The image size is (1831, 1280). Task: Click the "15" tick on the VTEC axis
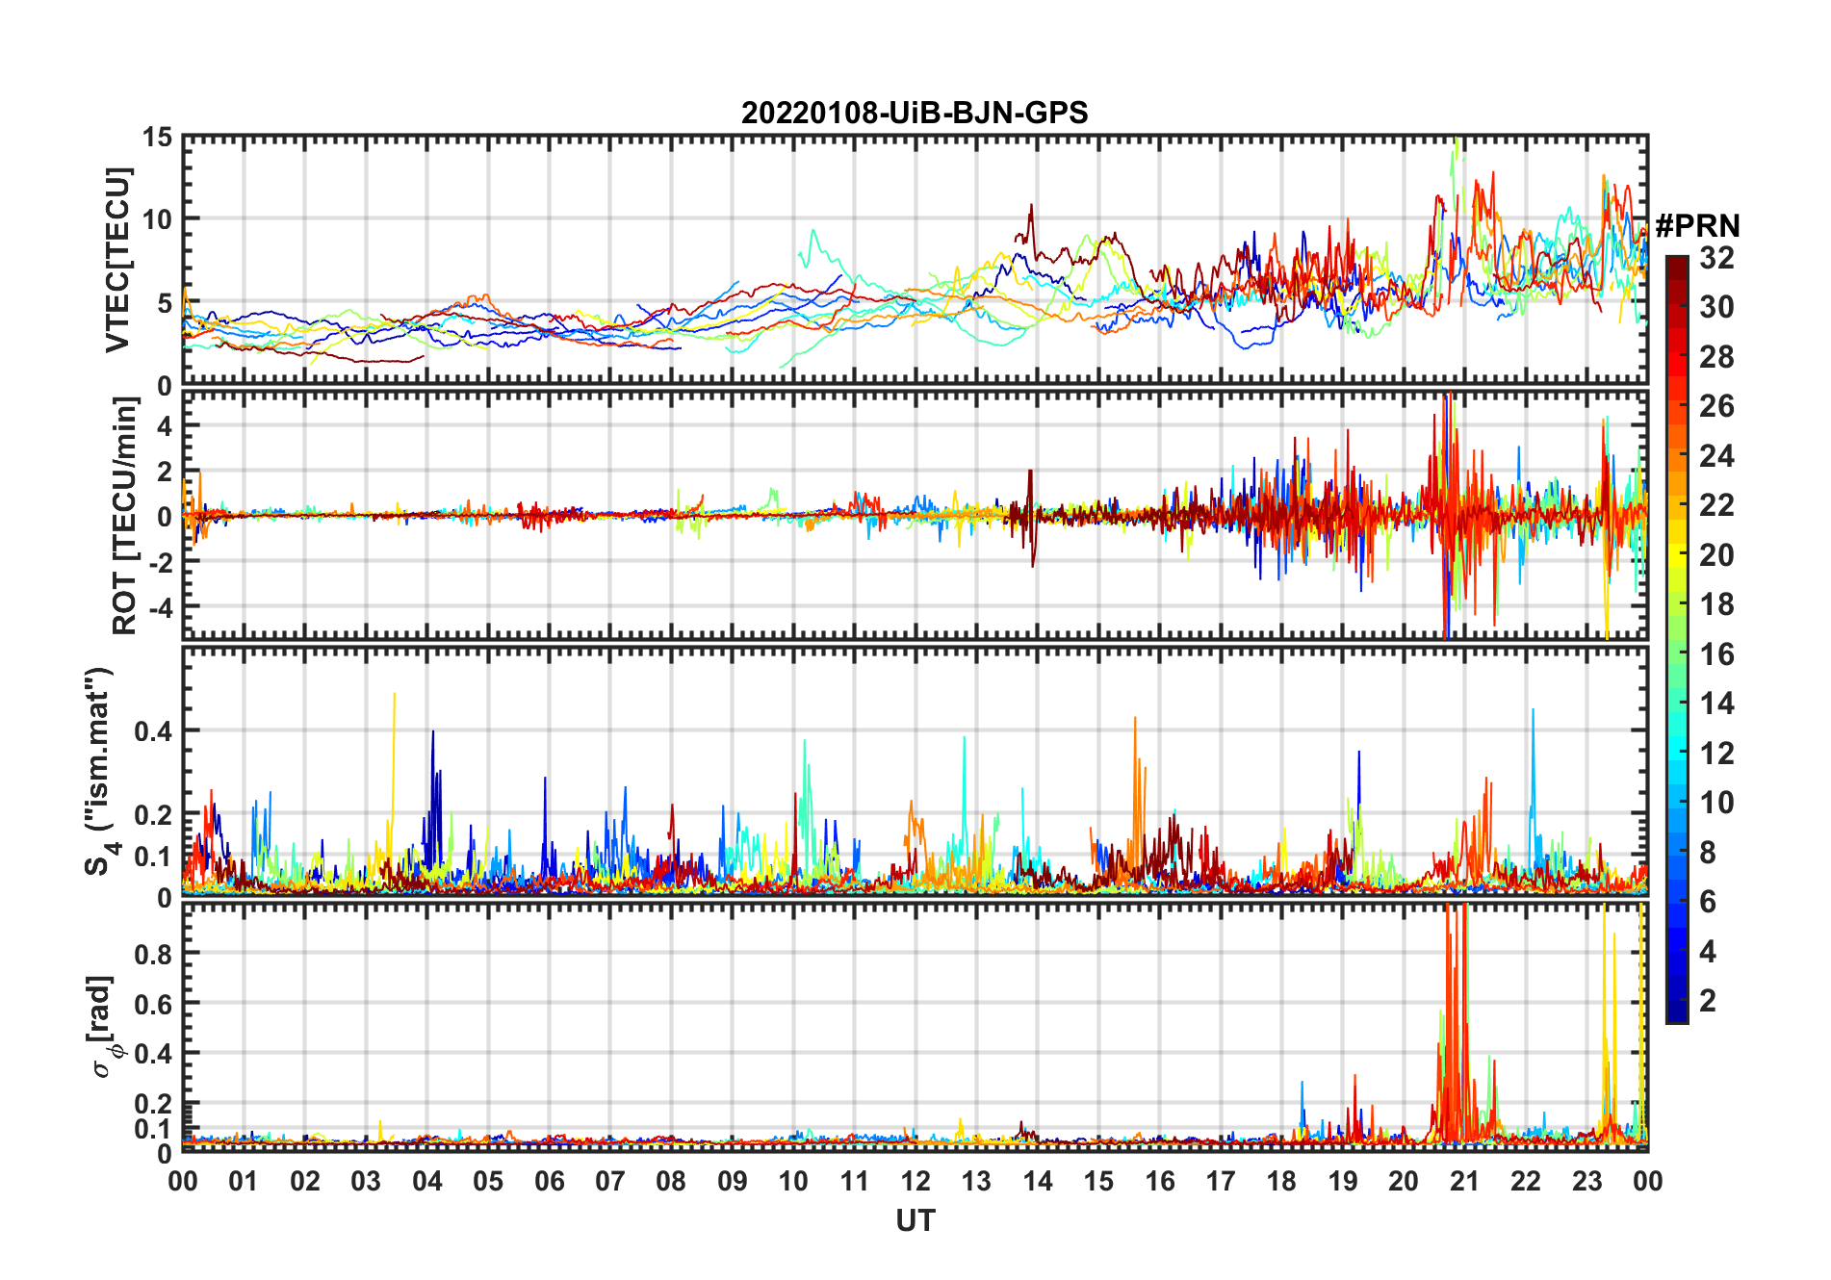158,137
